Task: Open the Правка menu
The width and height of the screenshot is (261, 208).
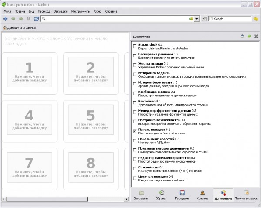Action: point(20,11)
